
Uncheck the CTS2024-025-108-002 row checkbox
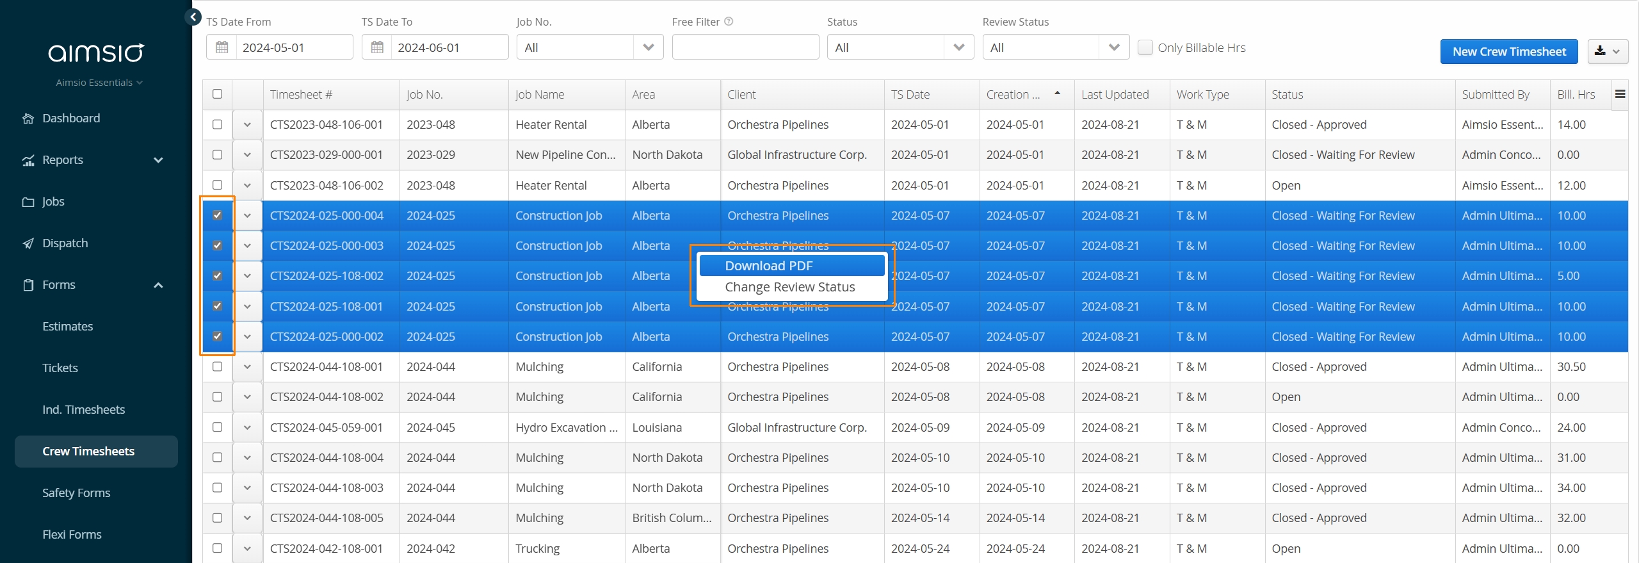218,275
